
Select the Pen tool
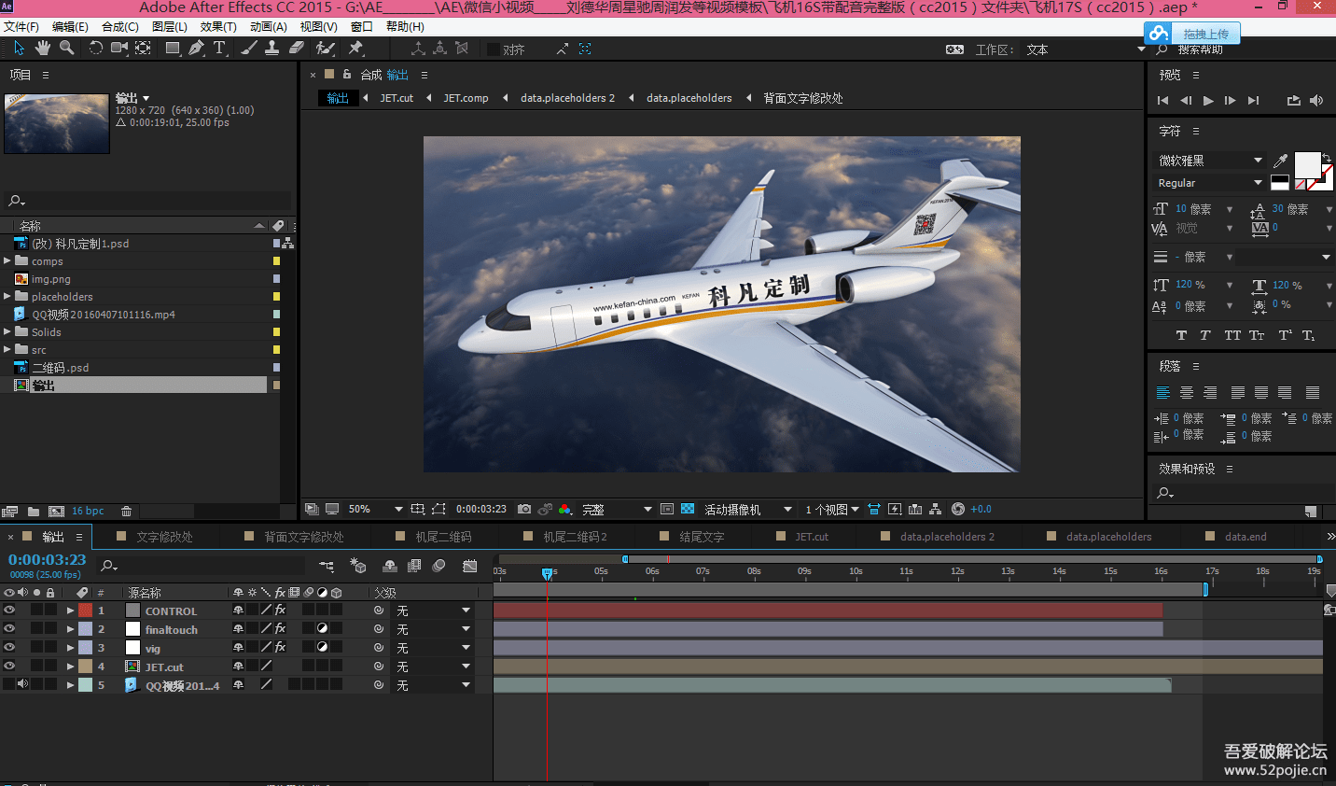(196, 48)
